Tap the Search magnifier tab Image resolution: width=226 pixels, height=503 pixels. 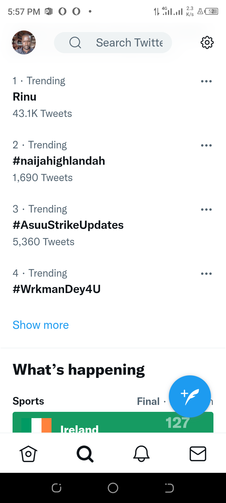(x=85, y=454)
